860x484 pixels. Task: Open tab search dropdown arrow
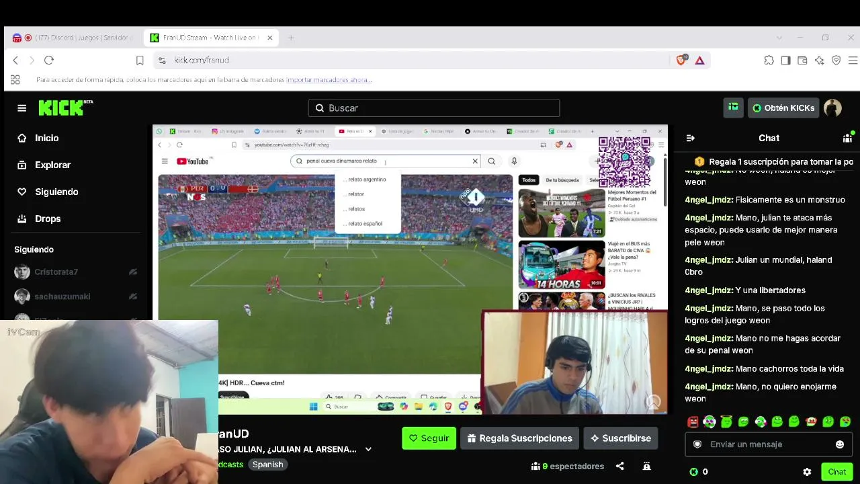click(779, 38)
